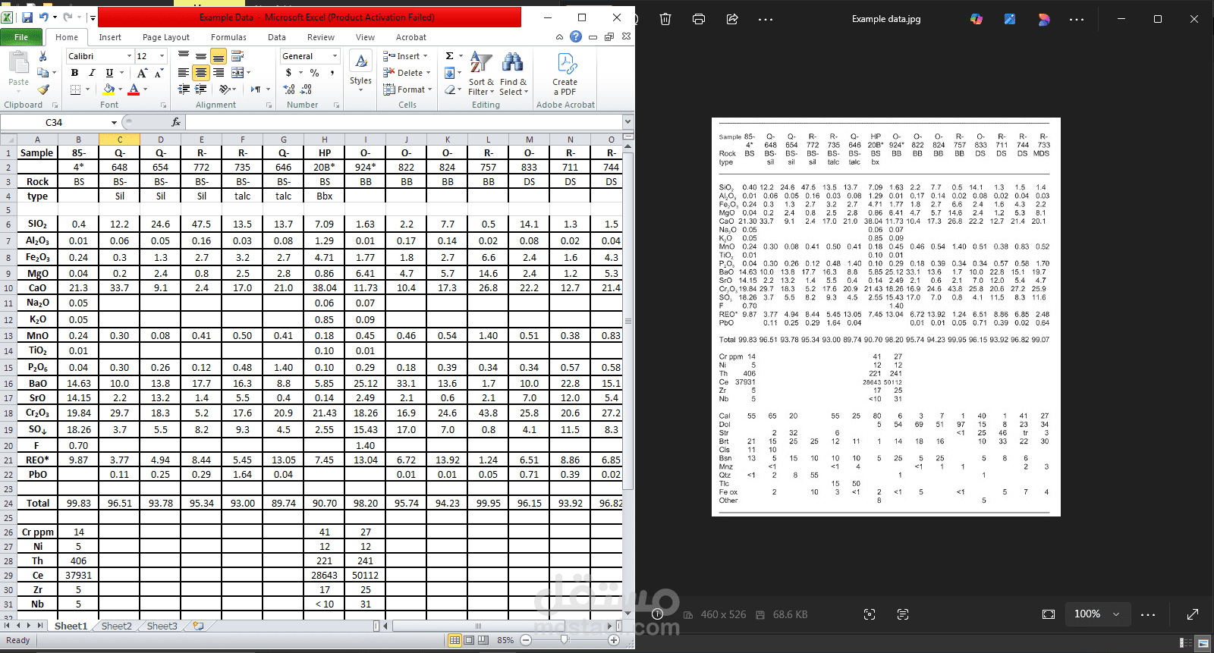Decrease font size with Shrink Font icon
1214x653 pixels.
[x=159, y=73]
